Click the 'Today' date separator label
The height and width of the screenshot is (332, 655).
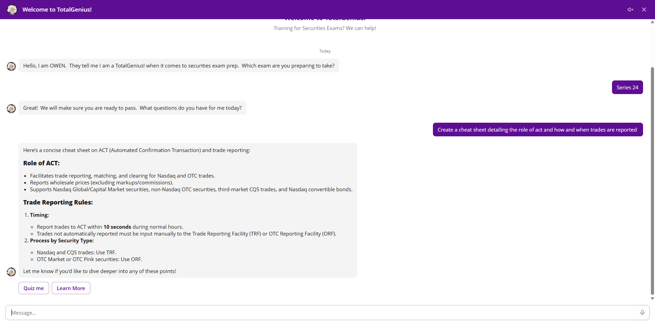pos(325,51)
